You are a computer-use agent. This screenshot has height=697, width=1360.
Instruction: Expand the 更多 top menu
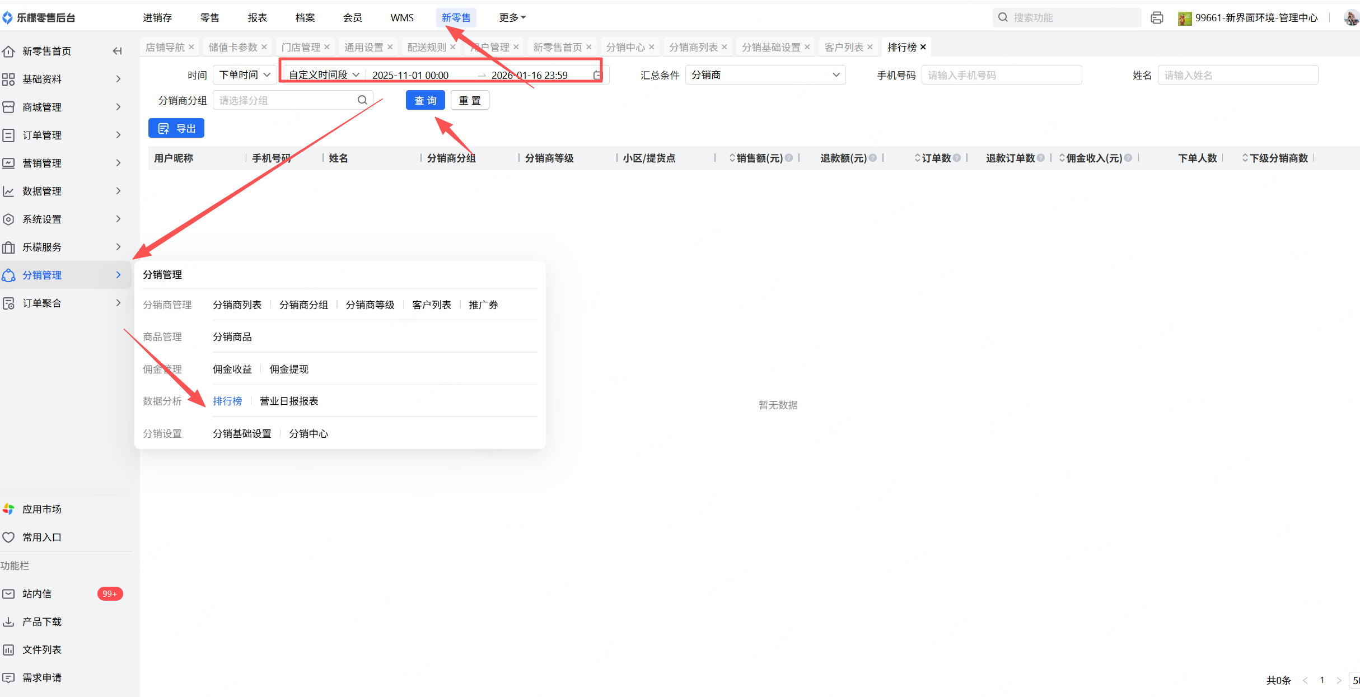pyautogui.click(x=512, y=18)
